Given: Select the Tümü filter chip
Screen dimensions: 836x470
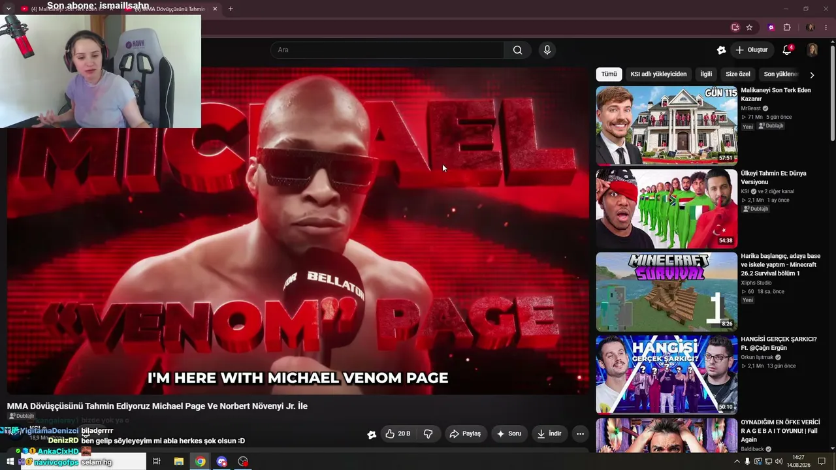Looking at the screenshot, I should click(x=609, y=74).
